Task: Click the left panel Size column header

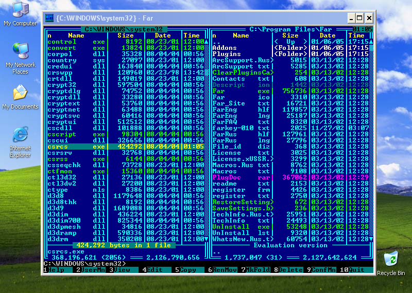Action: (x=126, y=35)
